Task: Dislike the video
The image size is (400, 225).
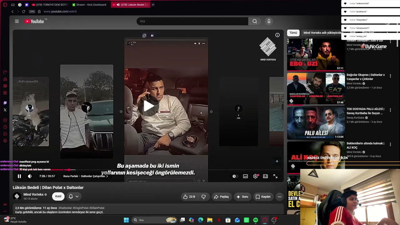Action: click(203, 197)
